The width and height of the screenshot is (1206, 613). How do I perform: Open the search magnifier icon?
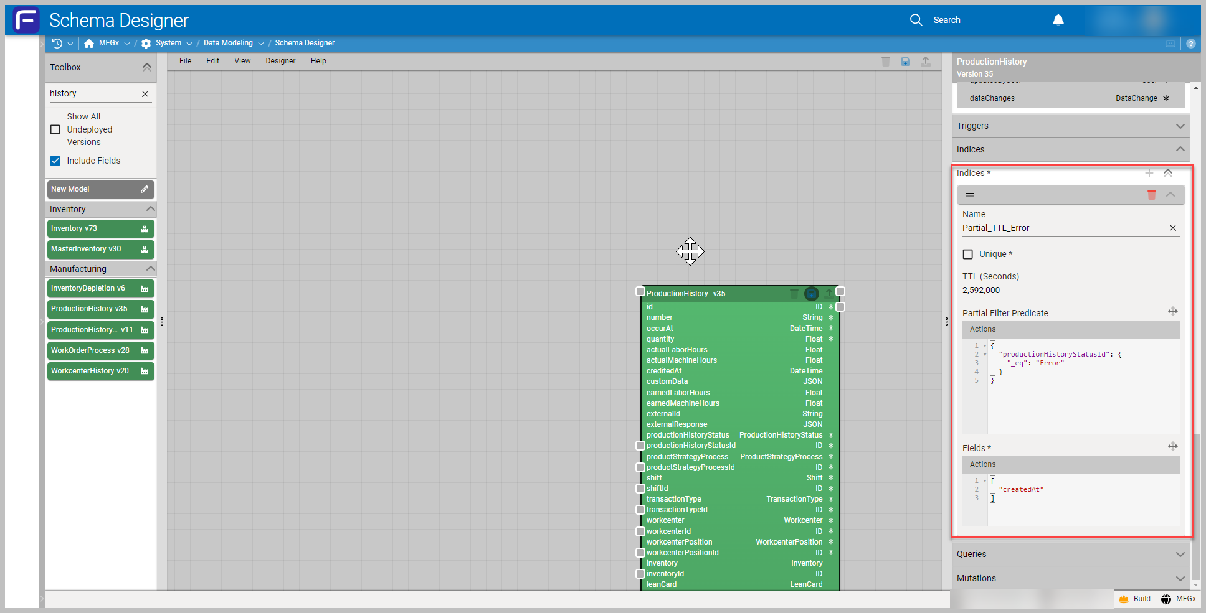pyautogui.click(x=916, y=20)
